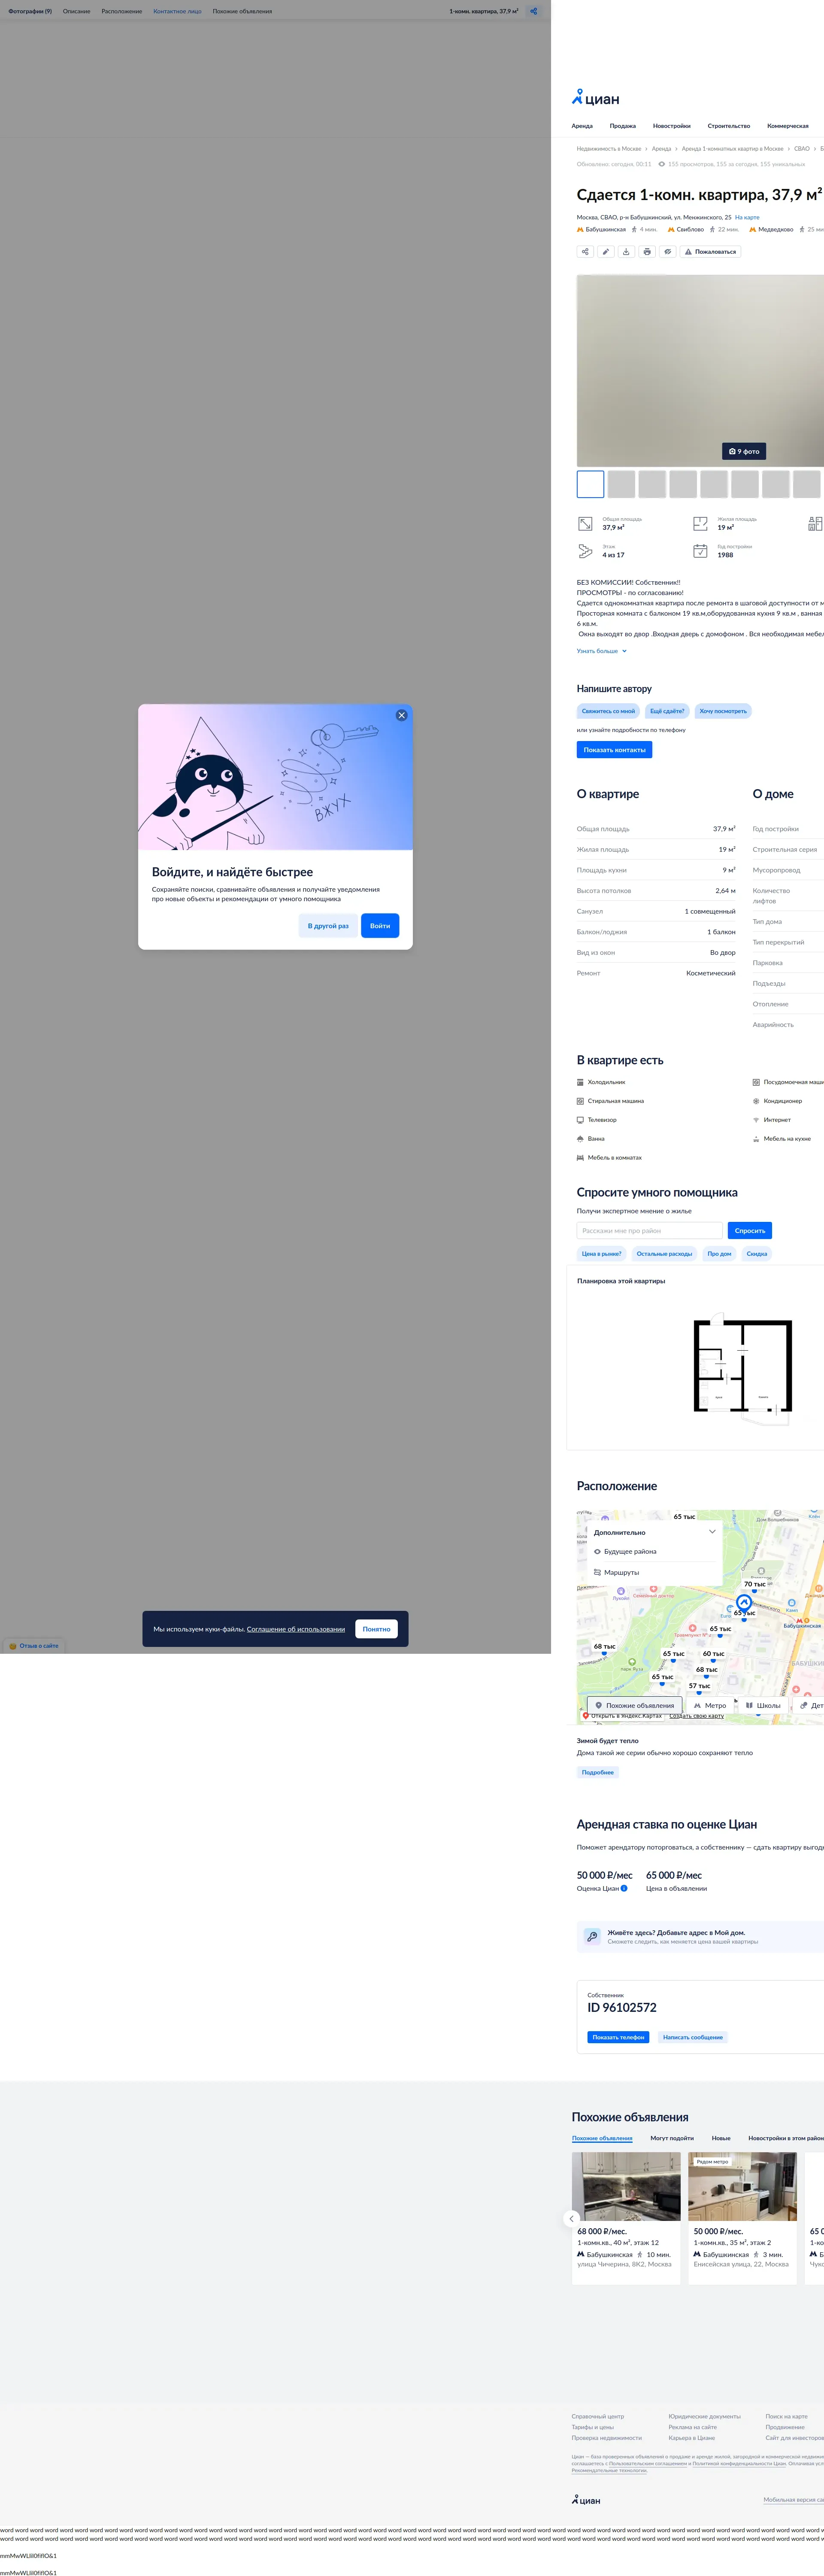
Task: Toggle Школы filter on the map
Action: click(x=763, y=1705)
